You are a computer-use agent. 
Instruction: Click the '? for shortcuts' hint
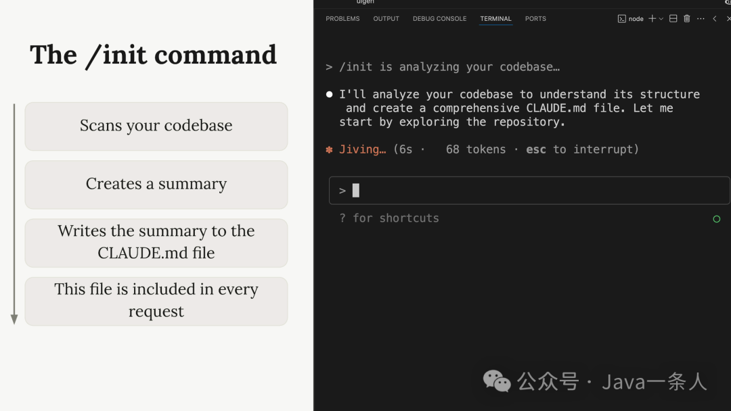[389, 218]
